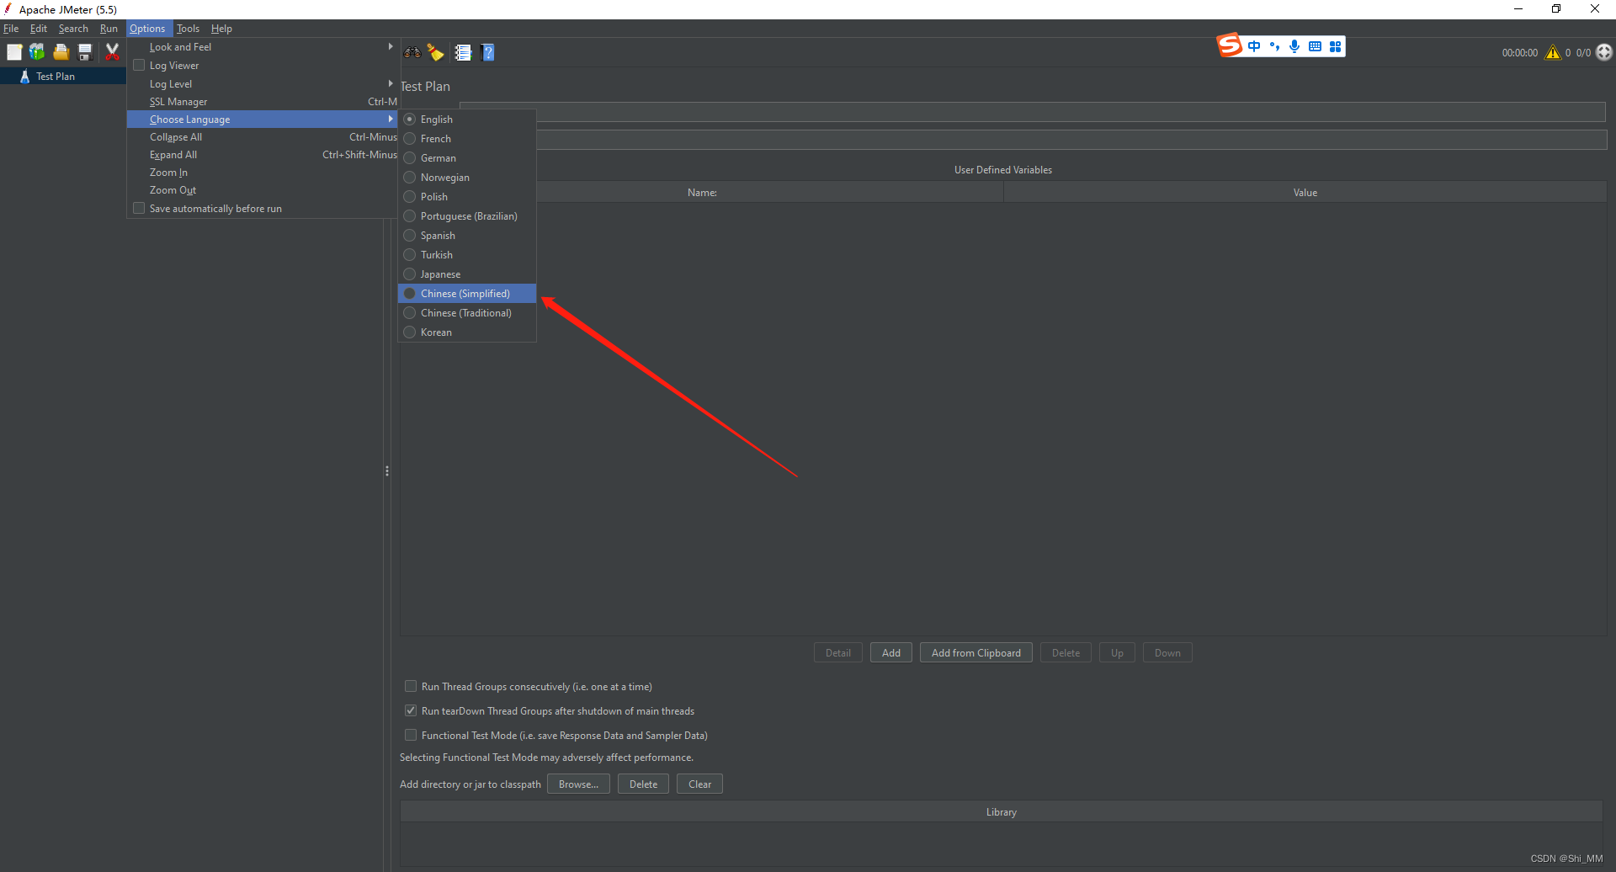
Task: Click the New test plan icon
Action: point(14,52)
